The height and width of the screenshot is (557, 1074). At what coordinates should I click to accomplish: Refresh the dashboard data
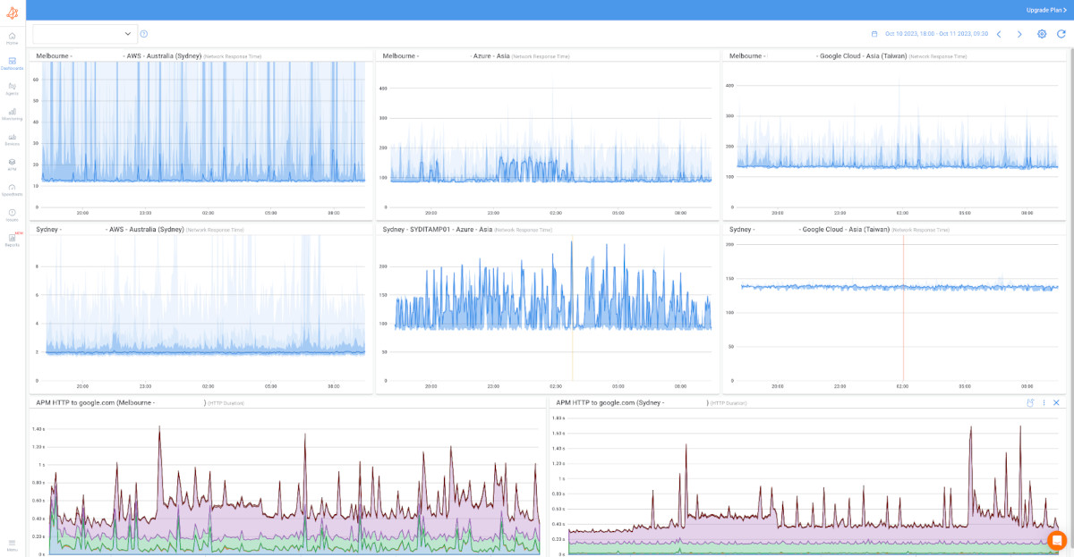tap(1061, 33)
